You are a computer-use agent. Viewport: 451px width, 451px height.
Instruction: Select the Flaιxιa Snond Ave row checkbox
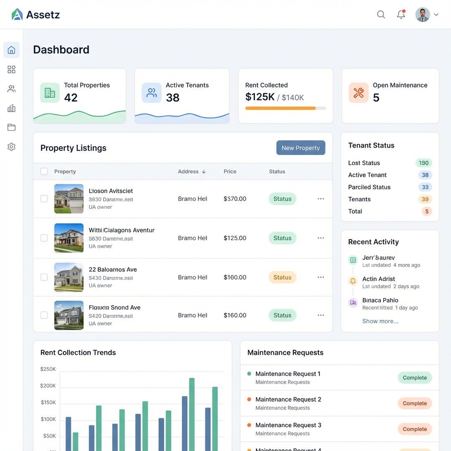pyautogui.click(x=44, y=315)
